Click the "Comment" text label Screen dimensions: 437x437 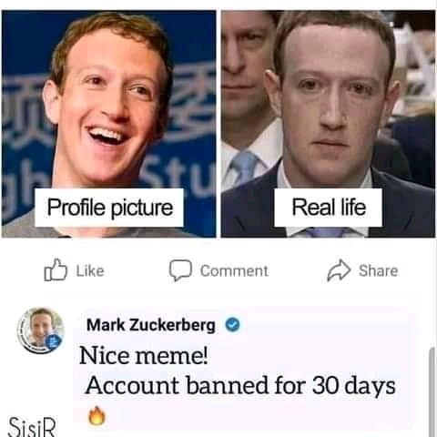pos(234,270)
